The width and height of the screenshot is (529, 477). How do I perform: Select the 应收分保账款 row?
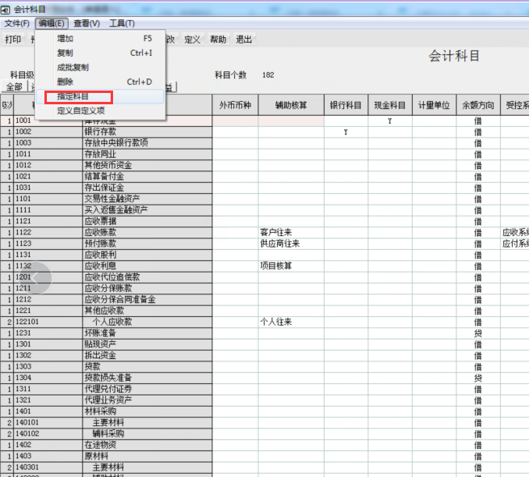point(147,288)
